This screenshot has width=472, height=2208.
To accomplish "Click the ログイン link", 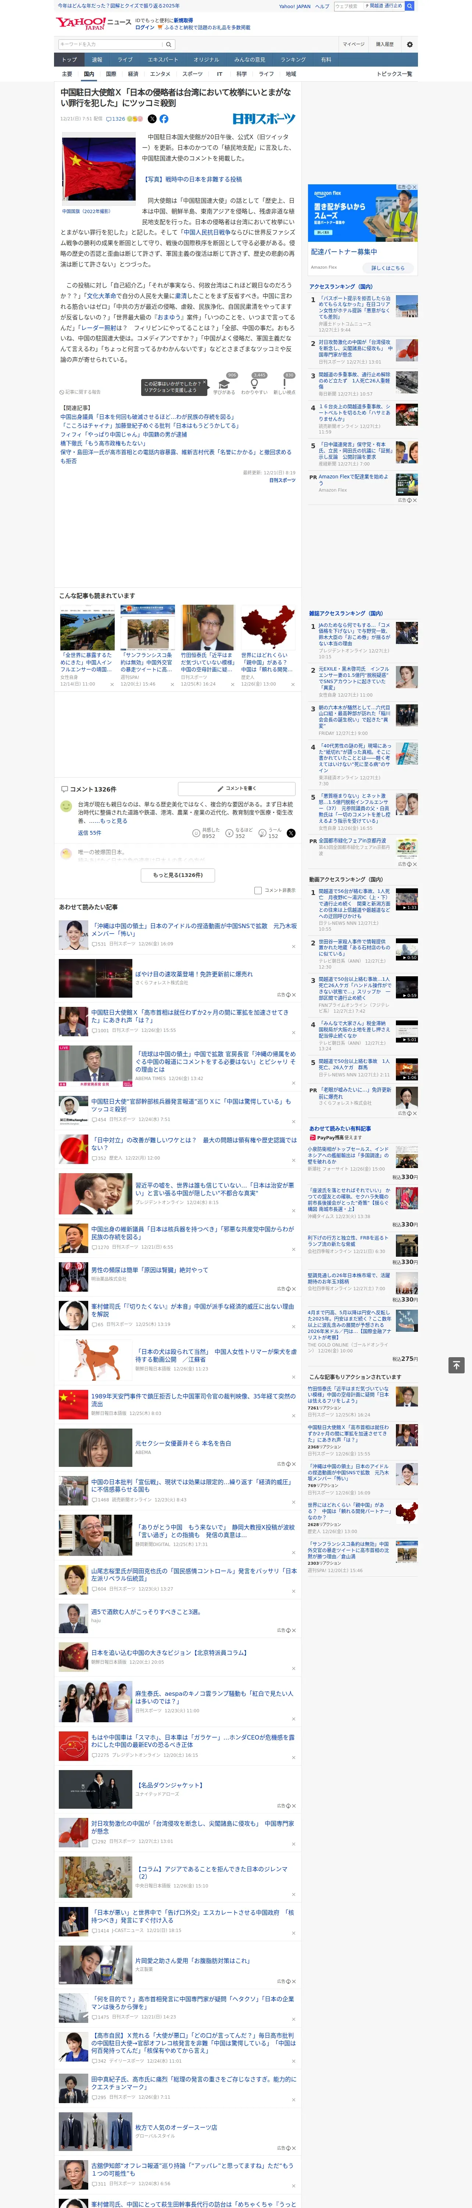I will 145,28.
